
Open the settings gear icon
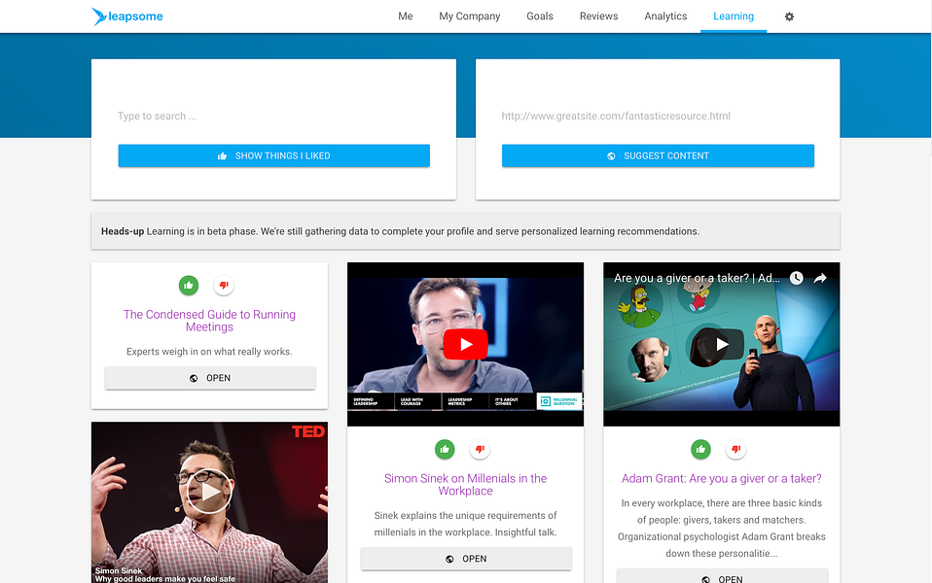789,17
